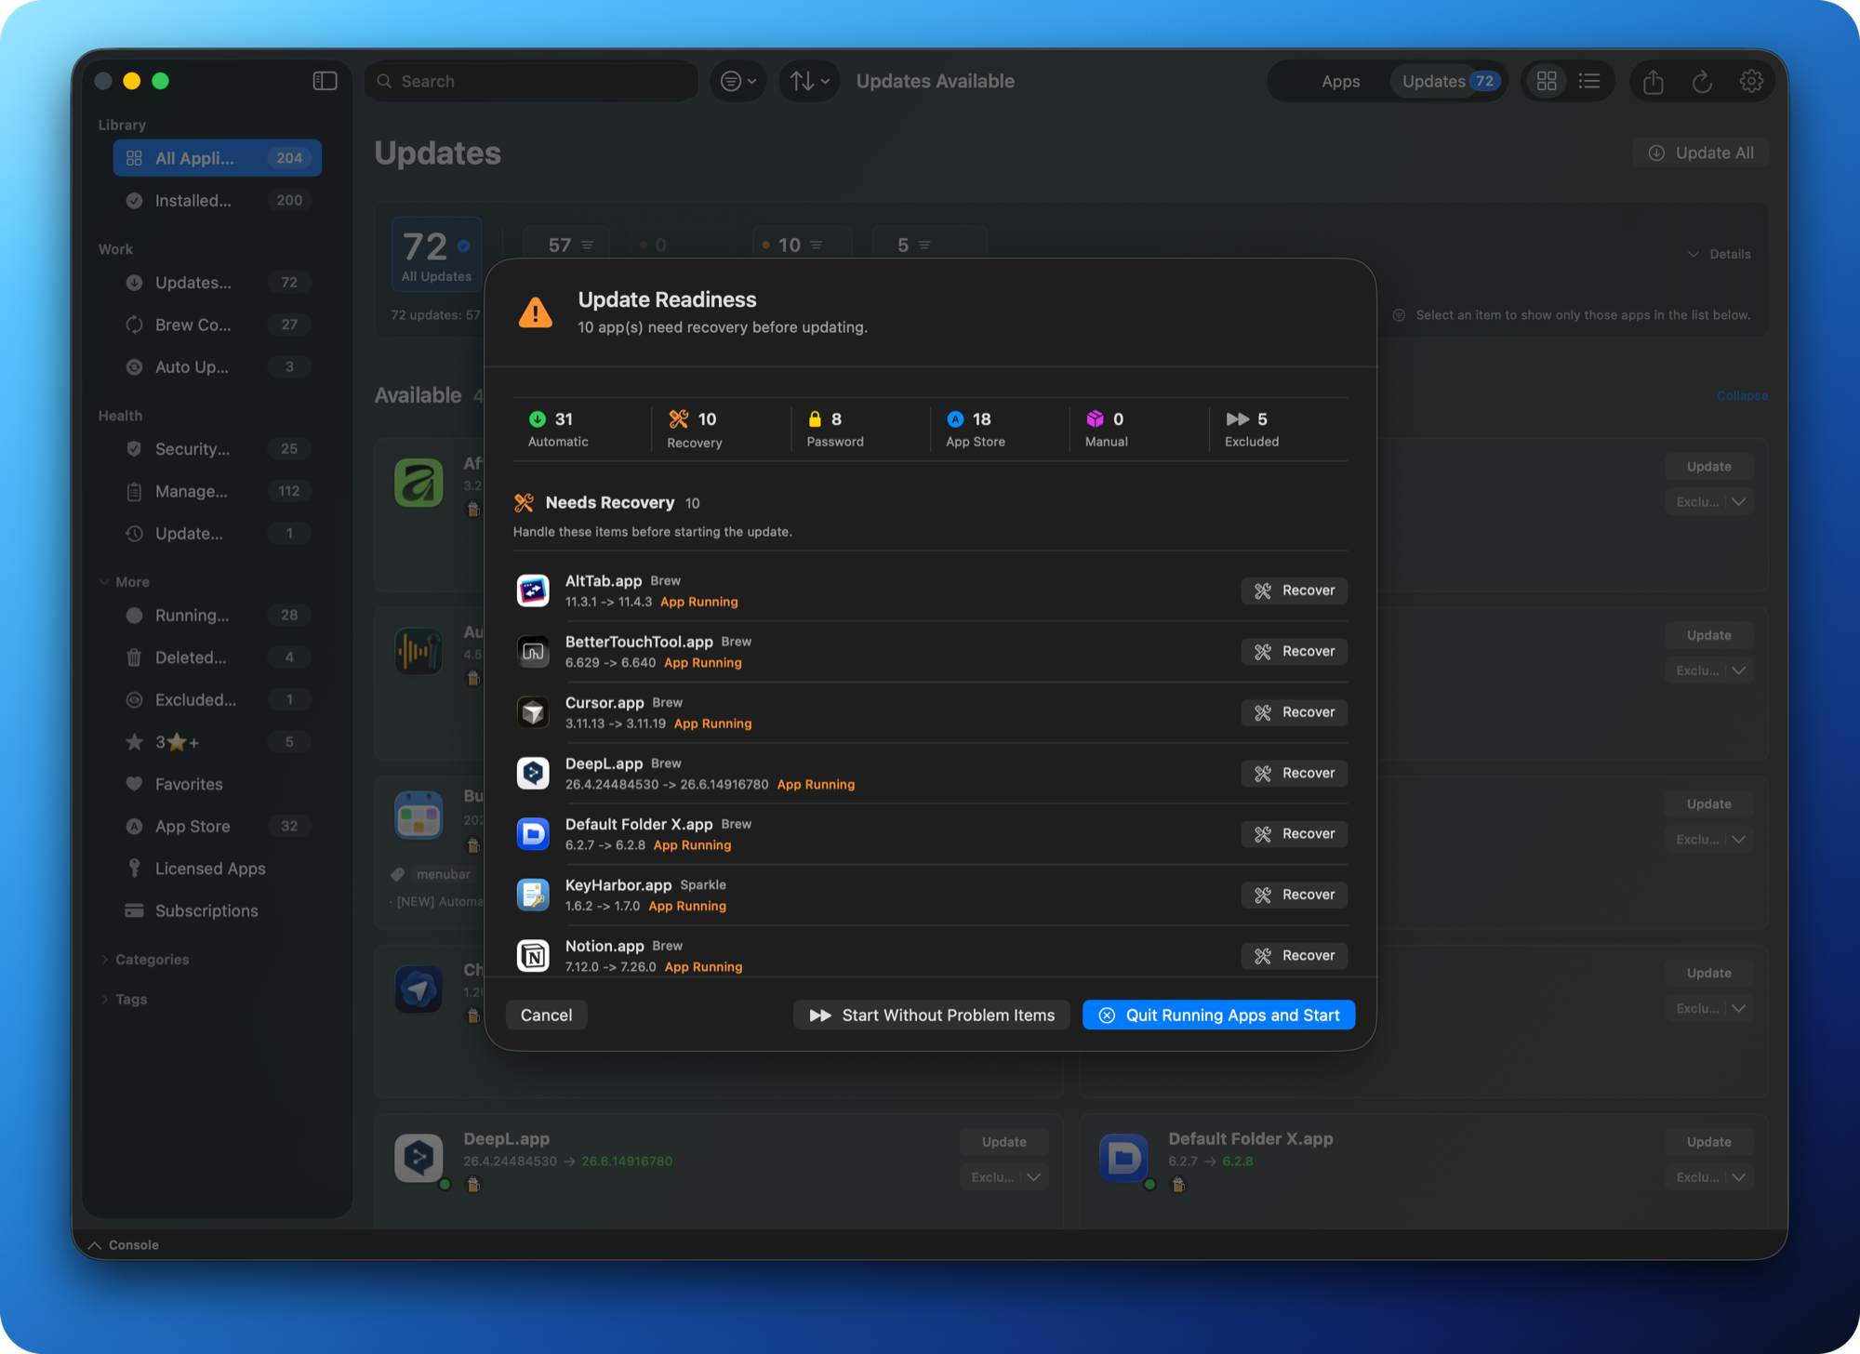Expand the Categories section

pos(104,959)
